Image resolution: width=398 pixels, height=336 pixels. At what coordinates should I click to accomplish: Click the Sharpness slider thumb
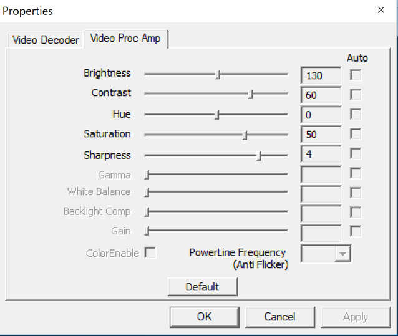tap(259, 156)
